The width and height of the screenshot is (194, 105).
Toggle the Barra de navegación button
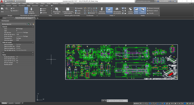(31, 11)
